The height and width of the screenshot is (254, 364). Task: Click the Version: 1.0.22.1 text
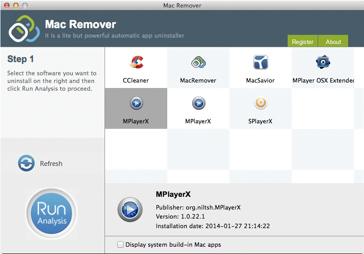pyautogui.click(x=180, y=216)
